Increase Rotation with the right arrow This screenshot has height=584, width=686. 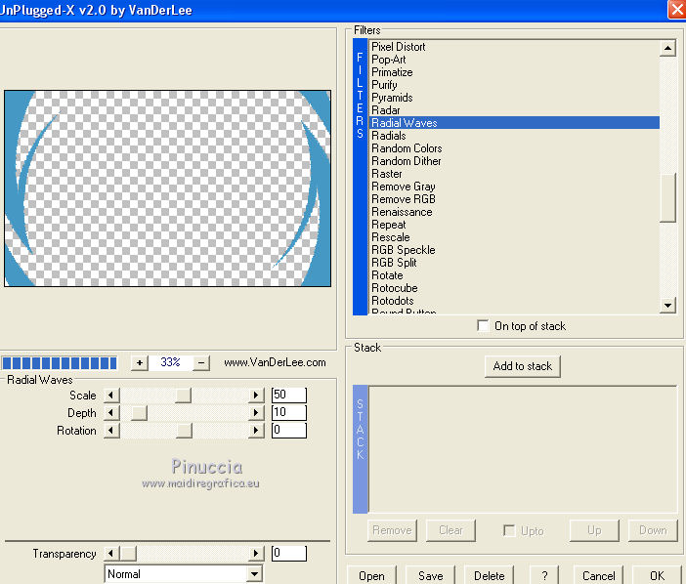[256, 431]
